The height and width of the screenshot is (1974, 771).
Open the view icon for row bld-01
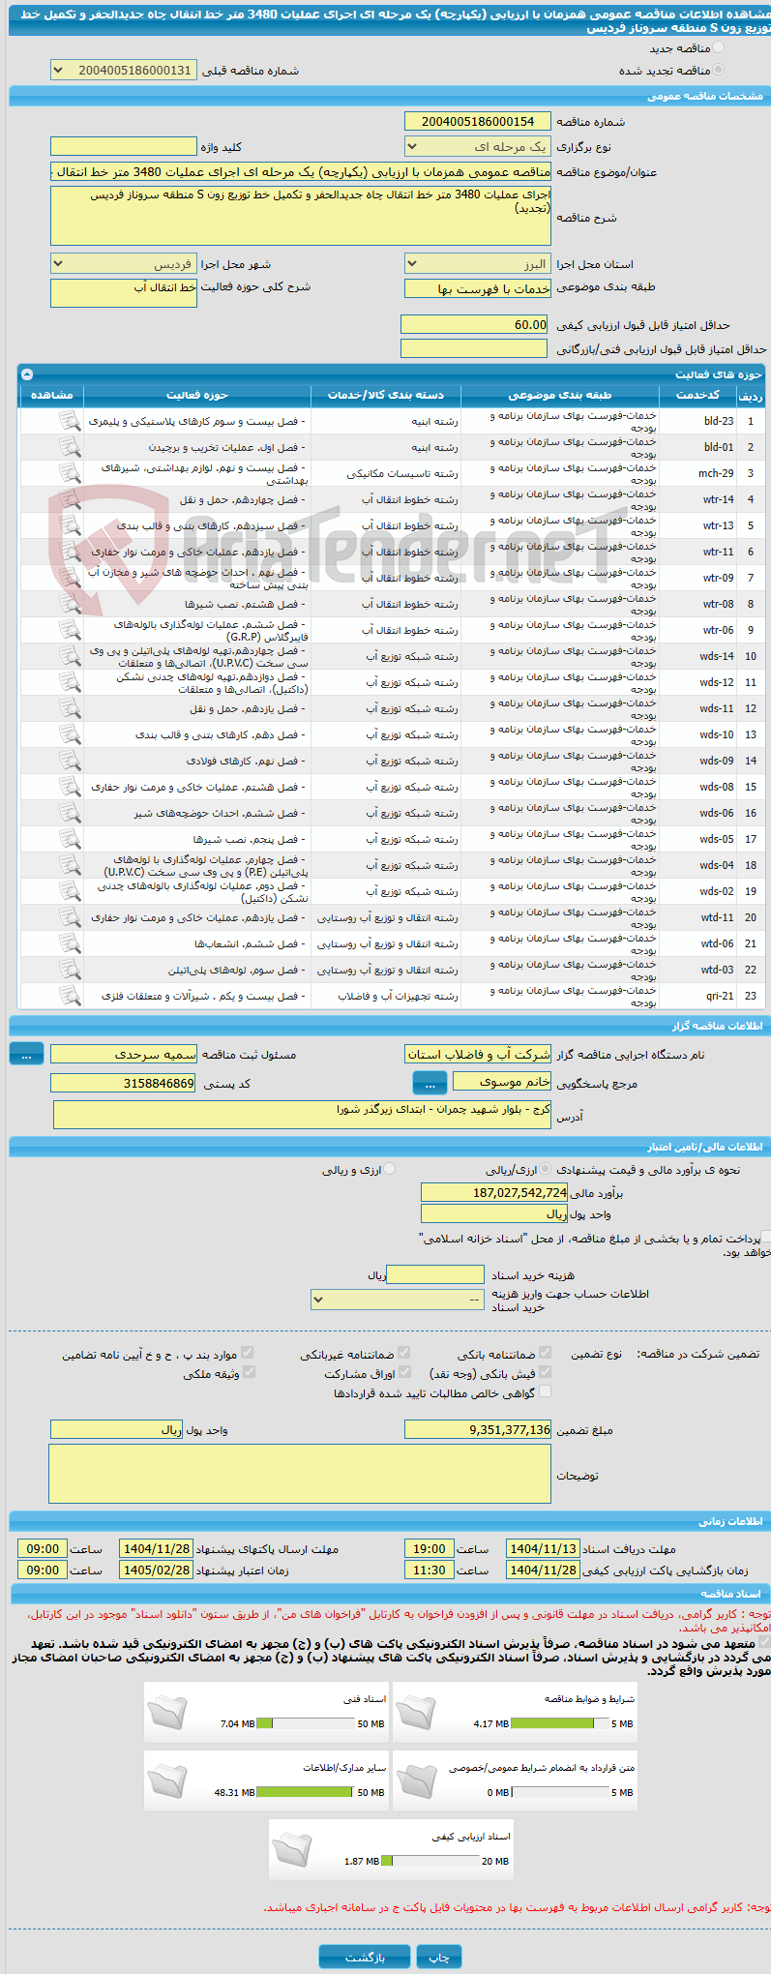point(69,447)
